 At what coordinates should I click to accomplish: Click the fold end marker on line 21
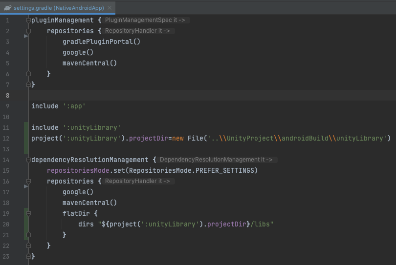point(28,235)
